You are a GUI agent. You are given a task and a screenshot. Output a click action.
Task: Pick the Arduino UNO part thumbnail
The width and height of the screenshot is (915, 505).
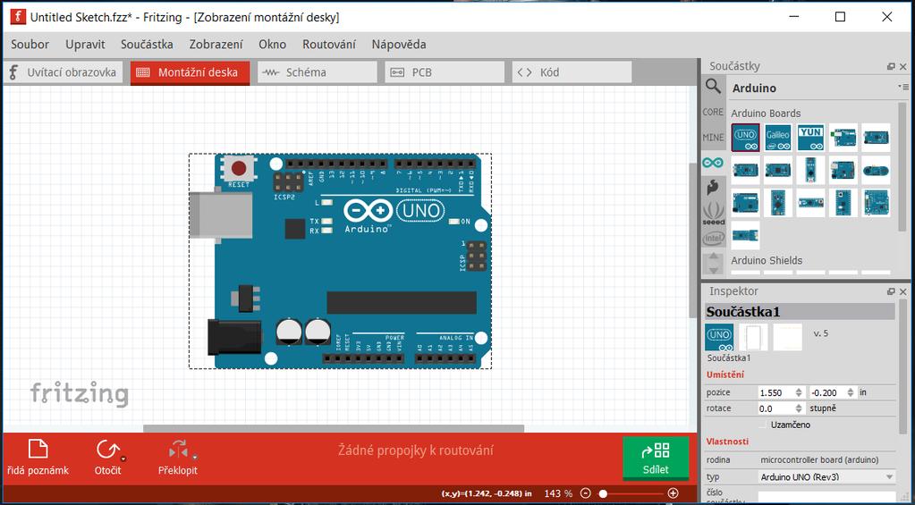coord(745,138)
